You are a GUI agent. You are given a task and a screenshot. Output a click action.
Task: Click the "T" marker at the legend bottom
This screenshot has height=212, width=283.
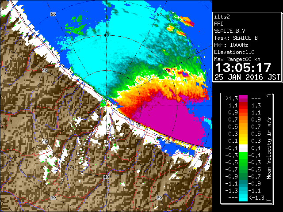click(269, 200)
